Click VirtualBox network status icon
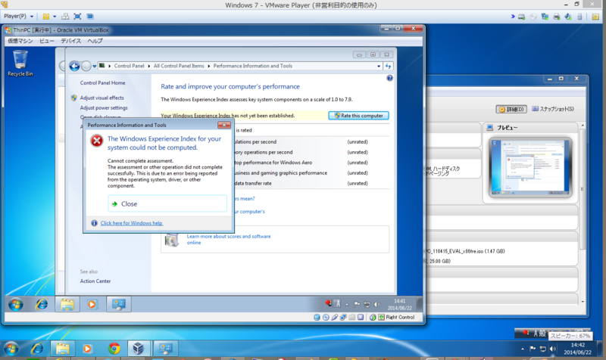The image size is (606, 360). [343, 317]
